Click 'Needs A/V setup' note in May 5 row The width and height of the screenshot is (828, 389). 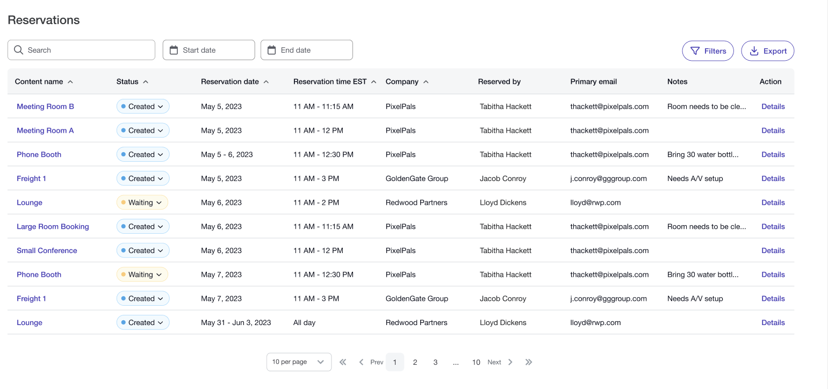point(695,178)
